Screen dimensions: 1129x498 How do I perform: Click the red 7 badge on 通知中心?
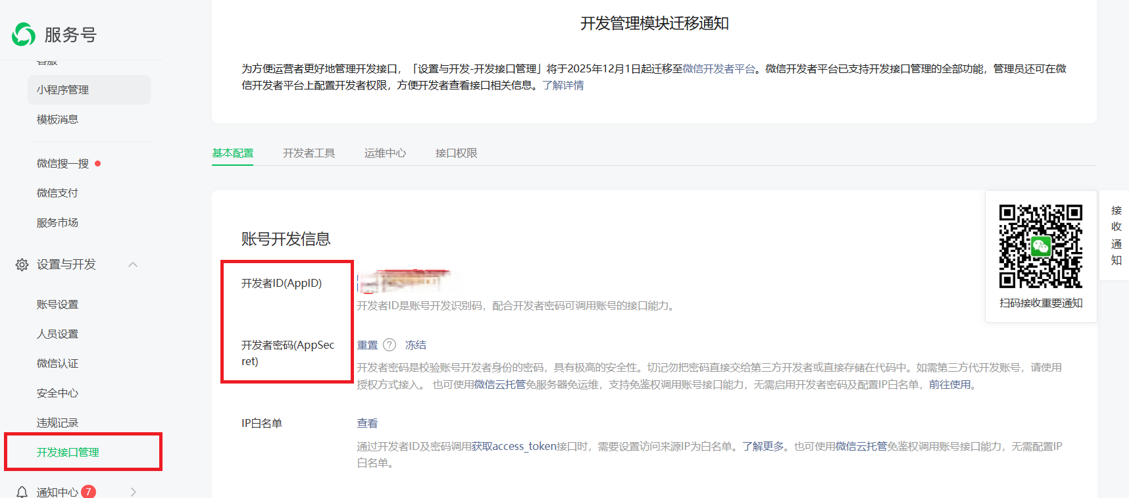tap(88, 491)
